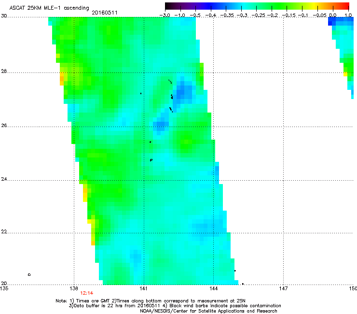
Task: Click the latitude label '30'
Action: pos(4,16)
